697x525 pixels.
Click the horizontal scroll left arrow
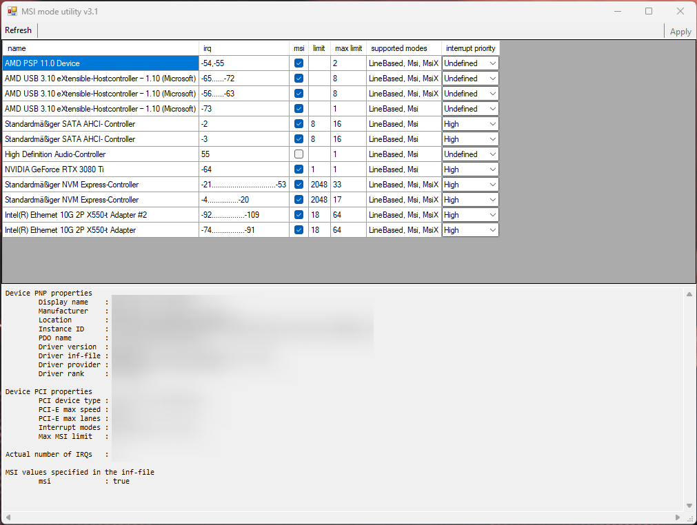8,517
